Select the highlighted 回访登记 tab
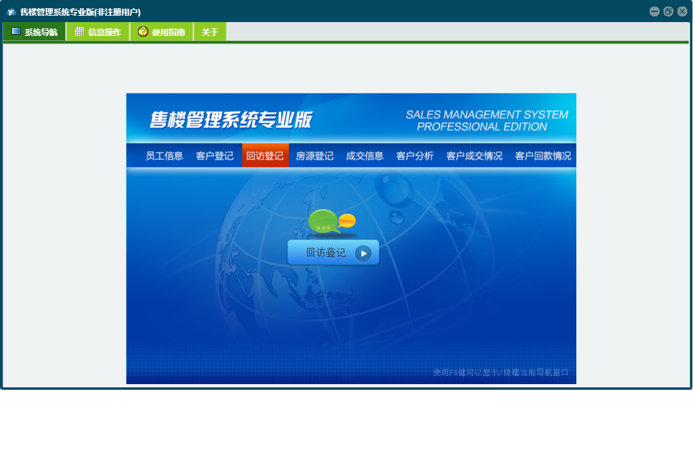Screen dimensions: 693x456 tap(265, 156)
